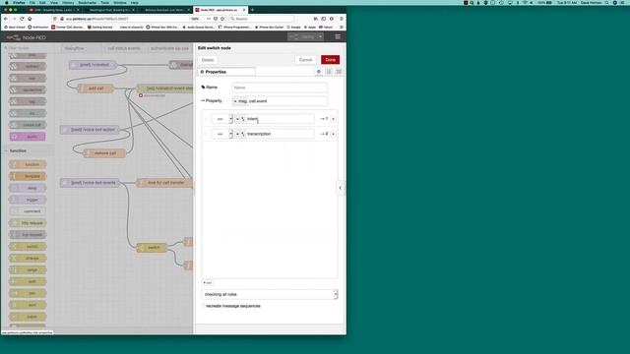Remove the intent rule with its x button
This screenshot has width=630, height=354.
pyautogui.click(x=333, y=119)
